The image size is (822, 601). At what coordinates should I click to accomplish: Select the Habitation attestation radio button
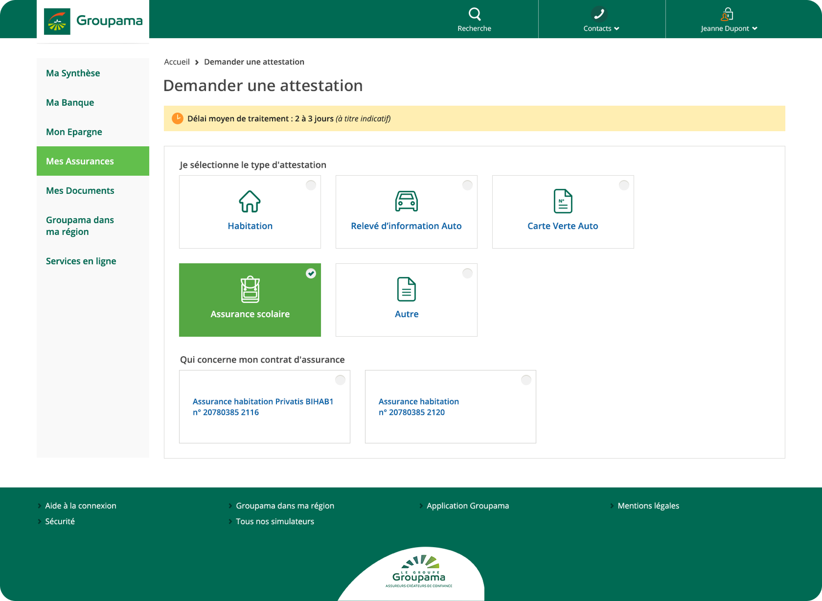pyautogui.click(x=311, y=185)
